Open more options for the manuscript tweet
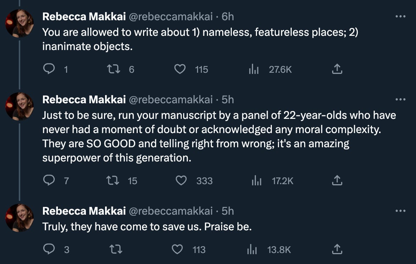The width and height of the screenshot is (416, 264). click(x=400, y=99)
